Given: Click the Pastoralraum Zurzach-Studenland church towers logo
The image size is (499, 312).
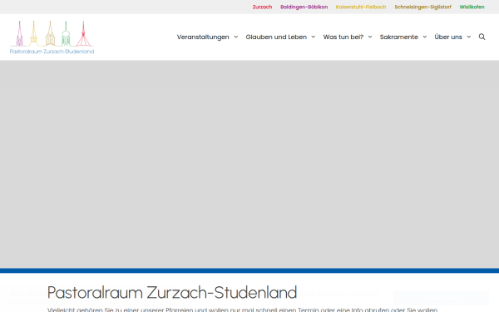Looking at the screenshot, I should (52, 37).
